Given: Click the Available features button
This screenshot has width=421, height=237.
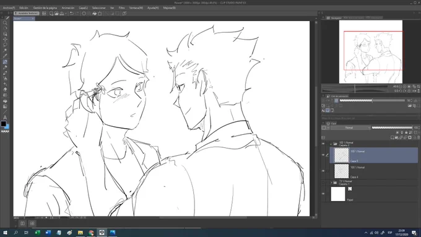Looking at the screenshot, I should pyautogui.click(x=26, y=13).
